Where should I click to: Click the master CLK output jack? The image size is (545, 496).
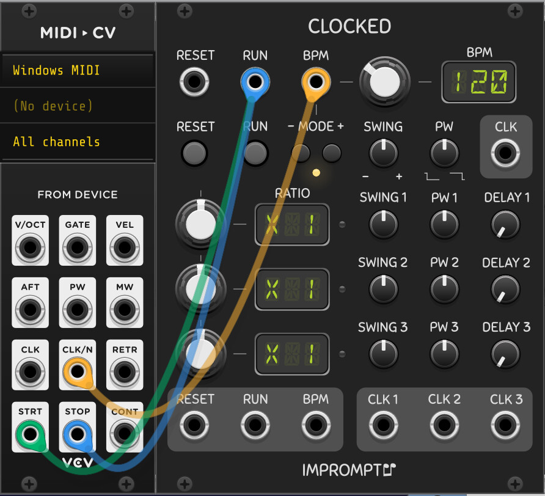(505, 153)
